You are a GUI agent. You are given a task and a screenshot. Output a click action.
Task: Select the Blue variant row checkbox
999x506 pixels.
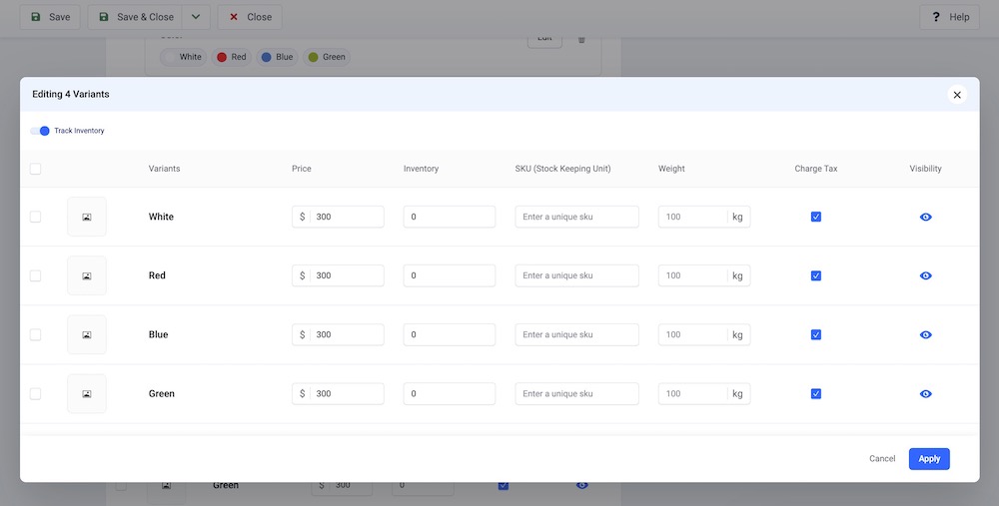[x=36, y=334]
